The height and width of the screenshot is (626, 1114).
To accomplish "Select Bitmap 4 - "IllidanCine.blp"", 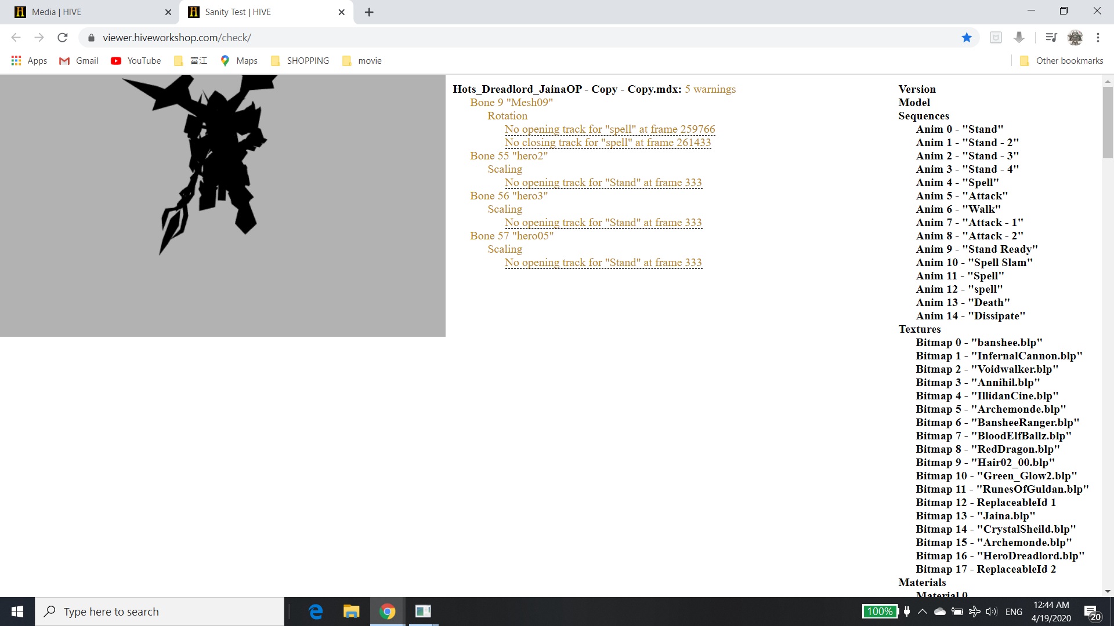I will point(987,396).
